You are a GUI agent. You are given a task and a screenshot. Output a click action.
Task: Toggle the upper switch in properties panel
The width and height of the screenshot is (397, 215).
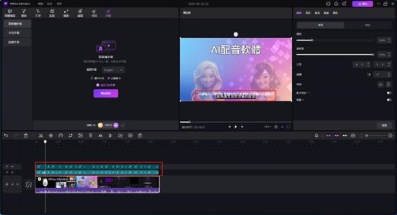coord(388,93)
